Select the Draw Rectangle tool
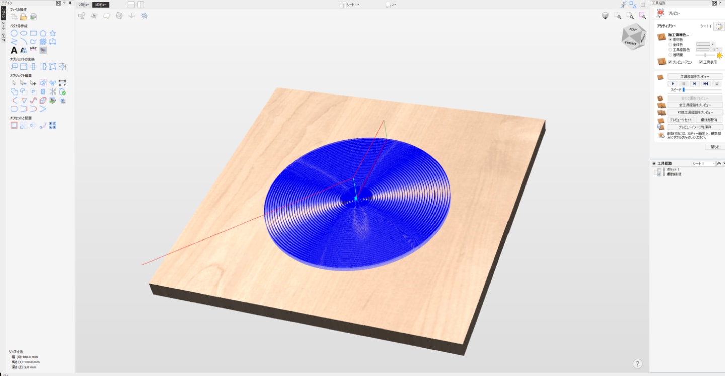This screenshot has height=376, width=725. (33, 33)
